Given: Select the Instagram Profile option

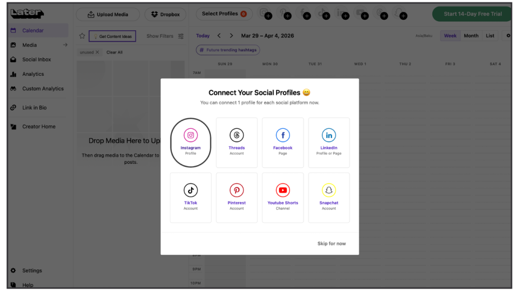Looking at the screenshot, I should (x=191, y=142).
